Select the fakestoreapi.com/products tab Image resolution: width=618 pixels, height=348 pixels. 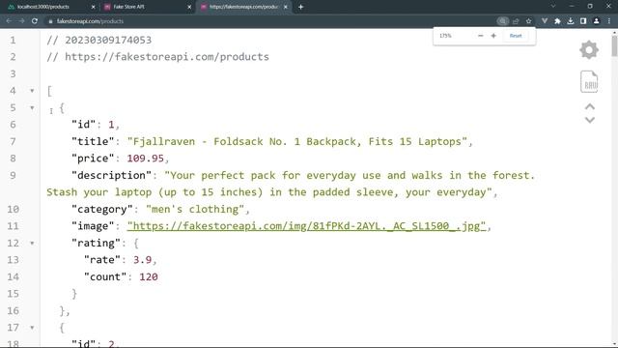(x=243, y=7)
